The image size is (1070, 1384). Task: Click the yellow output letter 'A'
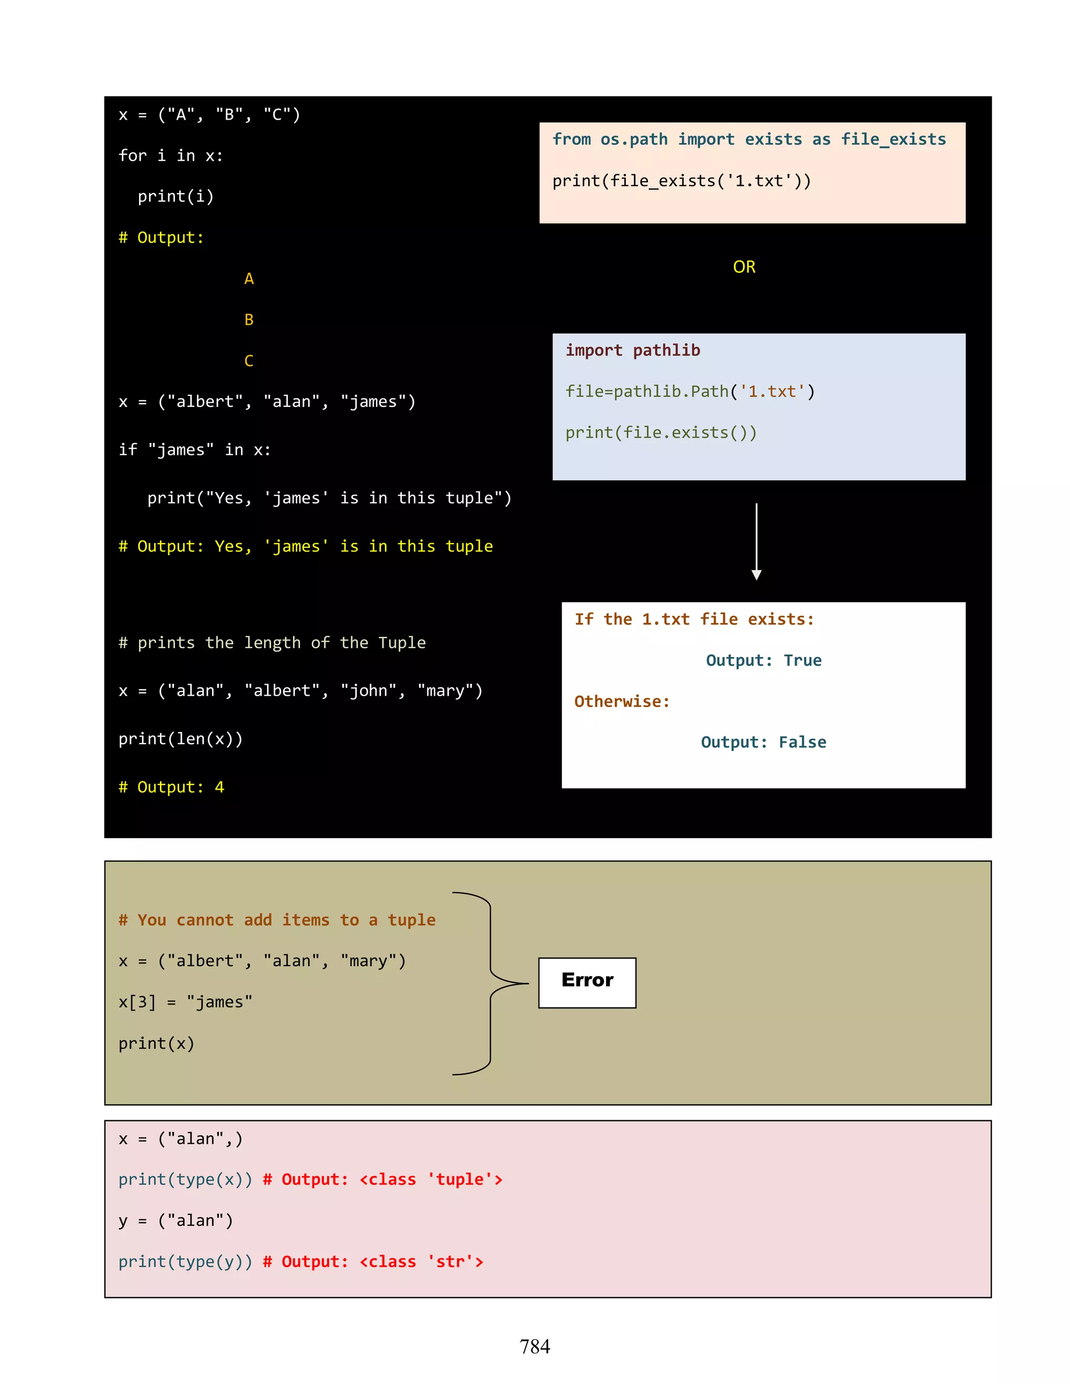point(249,279)
